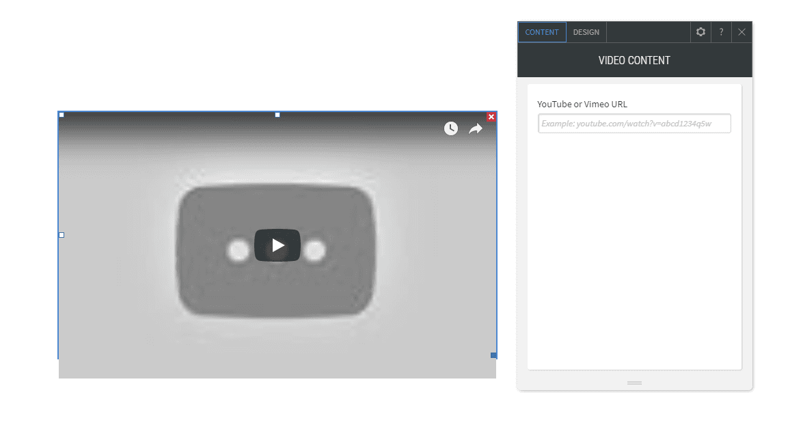The width and height of the screenshot is (790, 427).
Task: Switch to the Design tab
Action: (x=586, y=32)
